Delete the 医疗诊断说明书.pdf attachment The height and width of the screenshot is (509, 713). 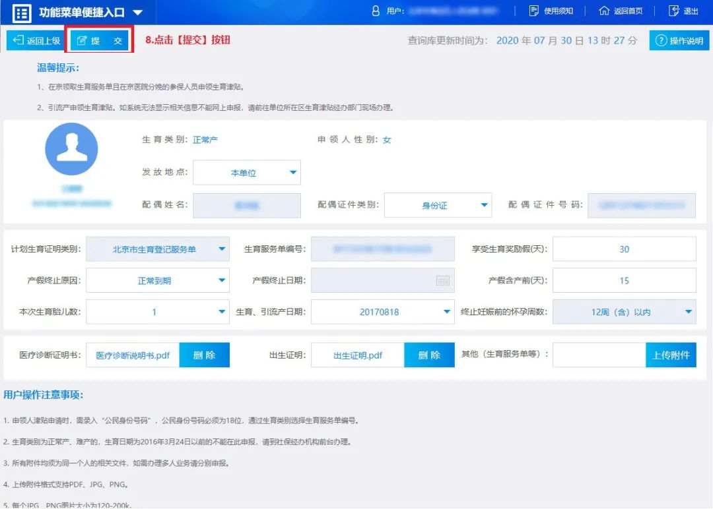204,355
